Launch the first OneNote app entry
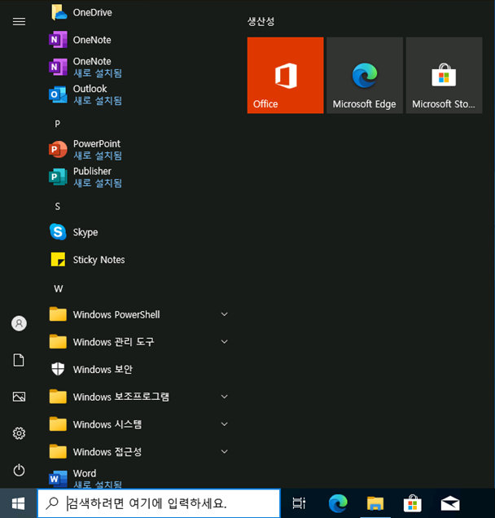The image size is (495, 518). point(138,40)
